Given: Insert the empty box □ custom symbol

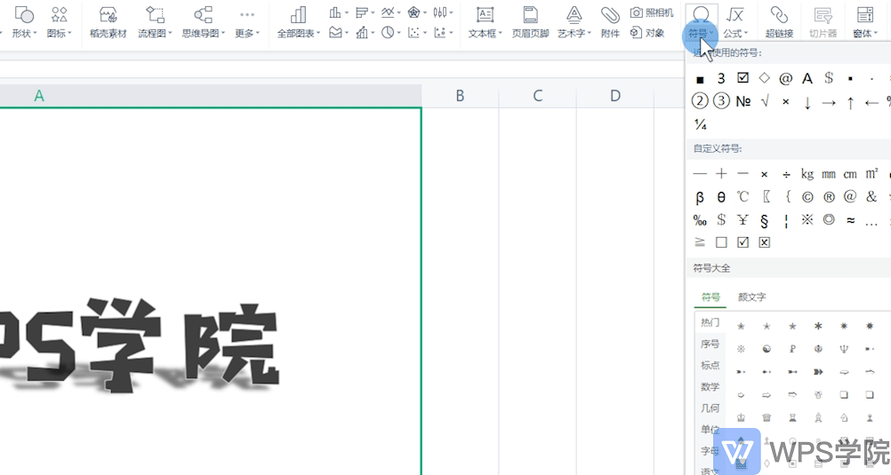Looking at the screenshot, I should pos(721,242).
